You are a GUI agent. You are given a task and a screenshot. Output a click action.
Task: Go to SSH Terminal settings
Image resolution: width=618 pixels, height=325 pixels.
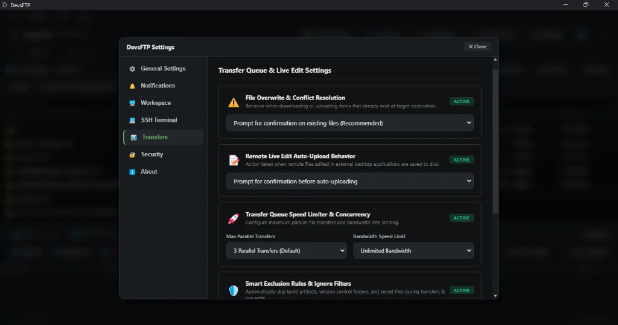(x=163, y=120)
